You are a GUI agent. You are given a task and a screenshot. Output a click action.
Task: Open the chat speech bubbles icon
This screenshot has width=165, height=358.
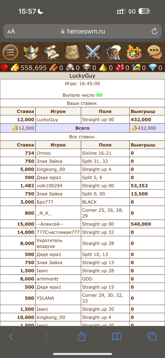point(155,52)
